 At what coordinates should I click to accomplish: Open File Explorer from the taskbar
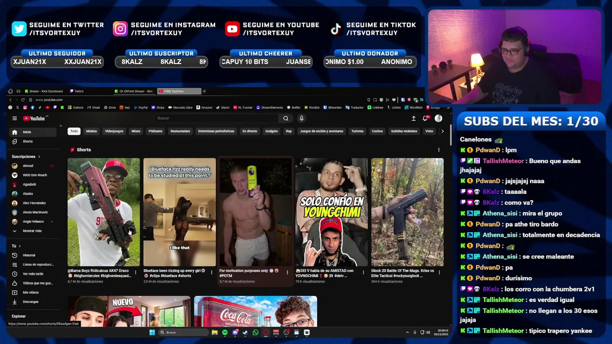[x=215, y=333]
